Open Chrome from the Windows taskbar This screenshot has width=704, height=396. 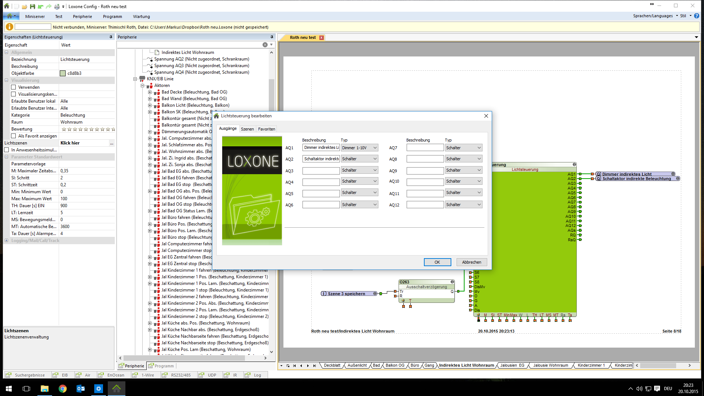62,389
